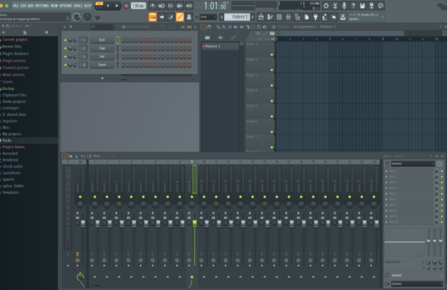Mute Track 1 in the playlist
Screen dimensions: 447x290
coord(272,55)
